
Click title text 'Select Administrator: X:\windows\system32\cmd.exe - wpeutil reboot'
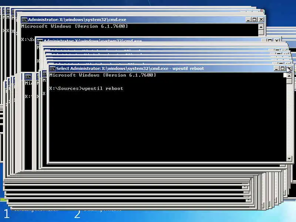tap(130, 68)
